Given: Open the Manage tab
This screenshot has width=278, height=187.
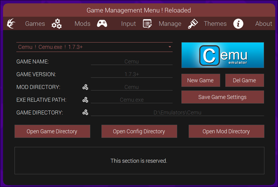Looking at the screenshot, I should point(170,24).
